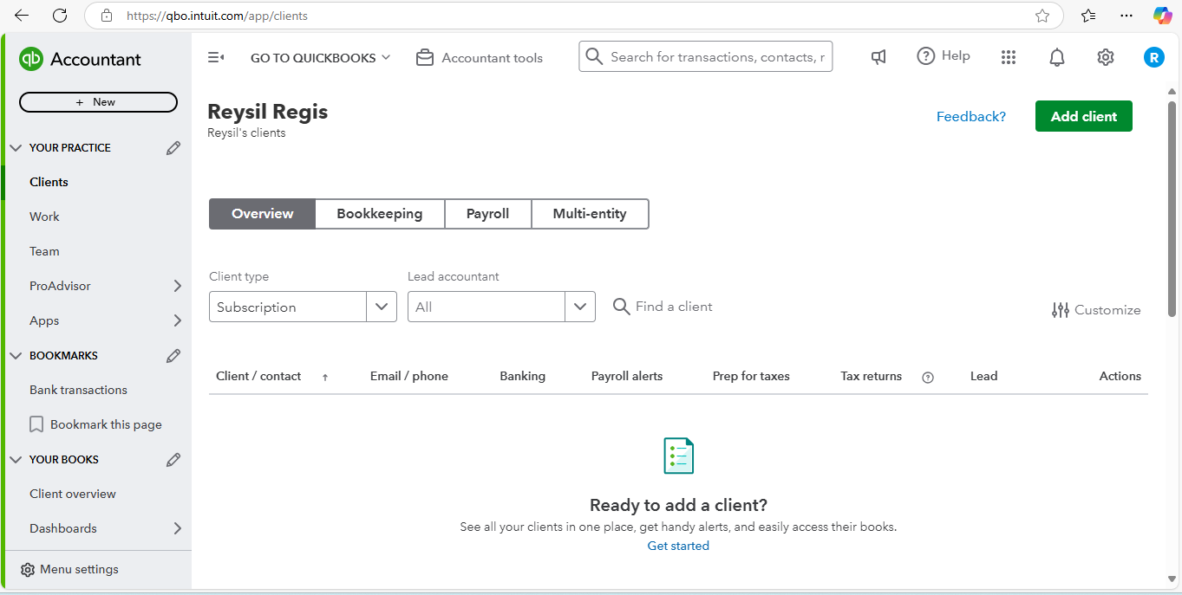
Task: Click the Find a client magnifier icon
Action: point(621,307)
